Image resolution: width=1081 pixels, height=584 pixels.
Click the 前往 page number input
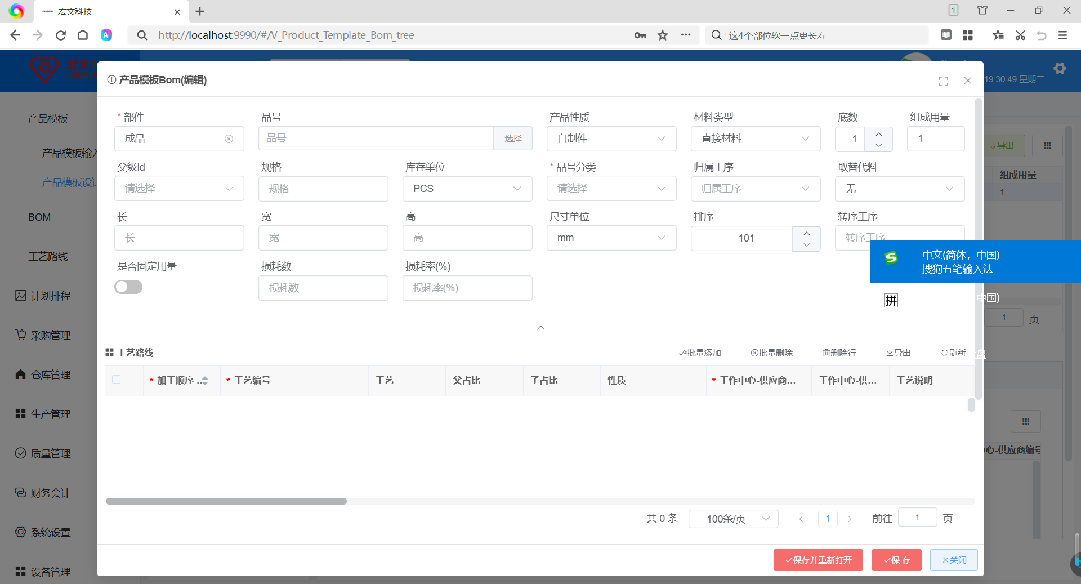917,518
